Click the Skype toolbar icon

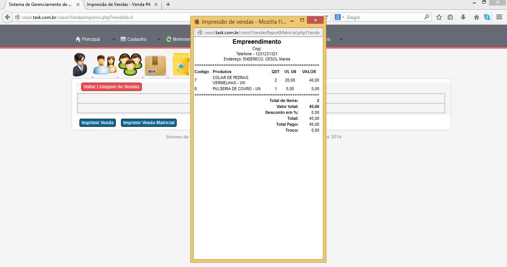point(487,17)
